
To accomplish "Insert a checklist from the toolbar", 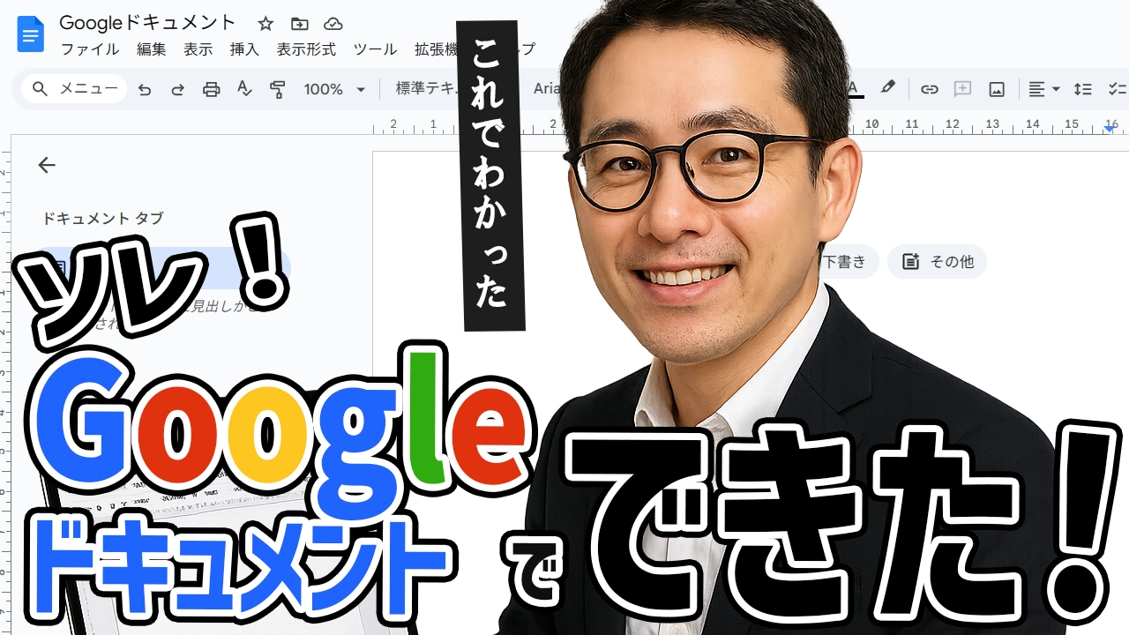I will pyautogui.click(x=1117, y=89).
